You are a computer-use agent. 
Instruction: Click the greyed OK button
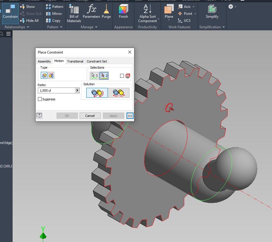[x=67, y=116]
